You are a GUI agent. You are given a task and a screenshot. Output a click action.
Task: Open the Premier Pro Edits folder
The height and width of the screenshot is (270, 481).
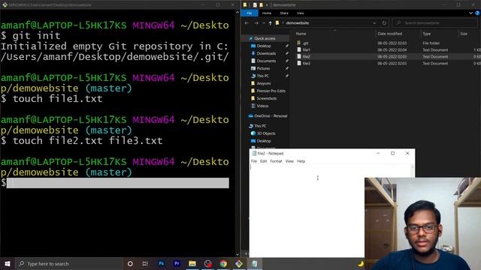tap(271, 91)
